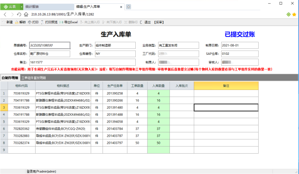Click the 业务类型 field
This screenshot has width=299, height=174.
pyautogui.click(x=178, y=45)
